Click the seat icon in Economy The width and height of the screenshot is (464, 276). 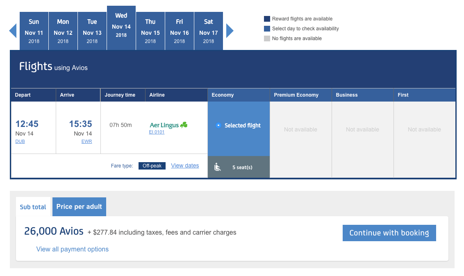(218, 167)
